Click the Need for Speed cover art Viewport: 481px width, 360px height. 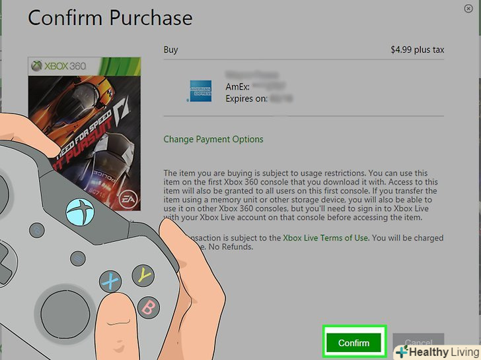click(x=85, y=134)
